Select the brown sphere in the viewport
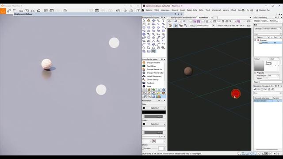This screenshot has width=283, height=159. click(x=188, y=71)
